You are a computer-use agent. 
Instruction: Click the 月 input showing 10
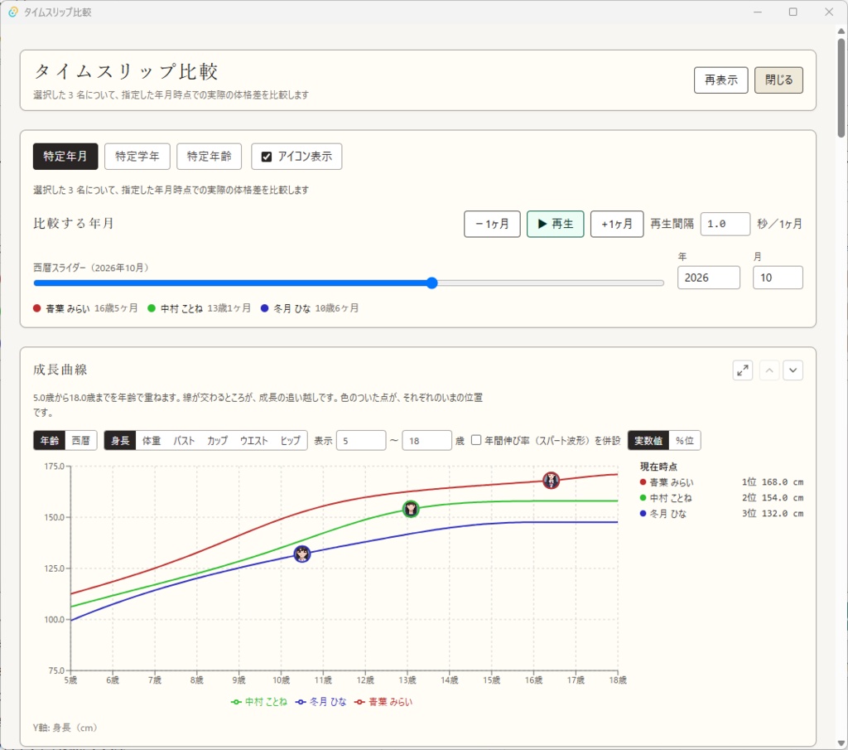778,278
